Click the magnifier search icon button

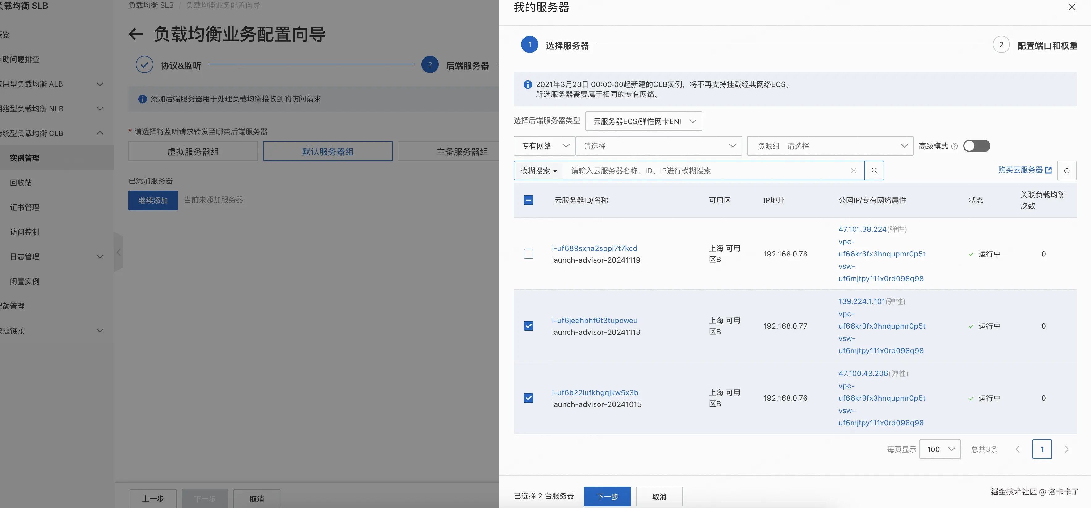point(874,170)
